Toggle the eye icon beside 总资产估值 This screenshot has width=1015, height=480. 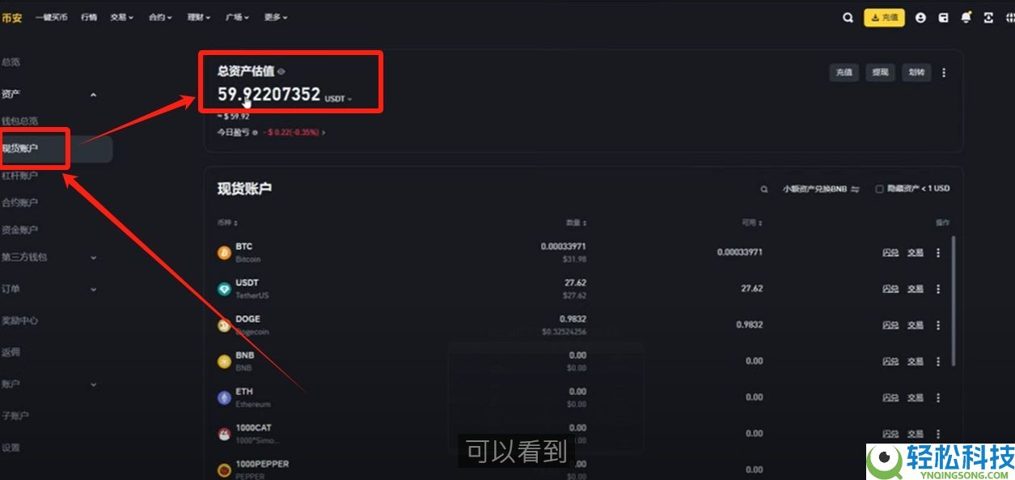point(281,71)
